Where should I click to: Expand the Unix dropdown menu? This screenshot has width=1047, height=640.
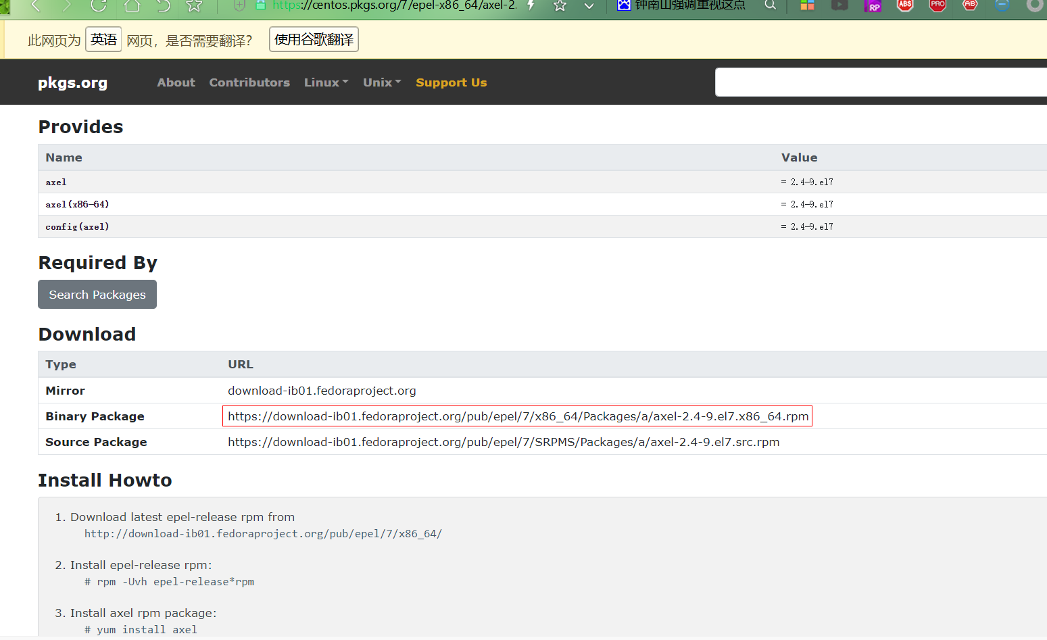(382, 82)
